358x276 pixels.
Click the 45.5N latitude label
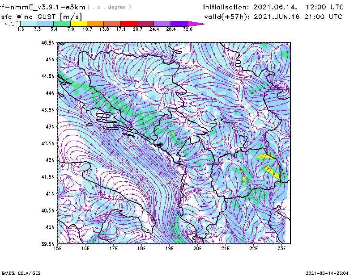click(x=48, y=42)
